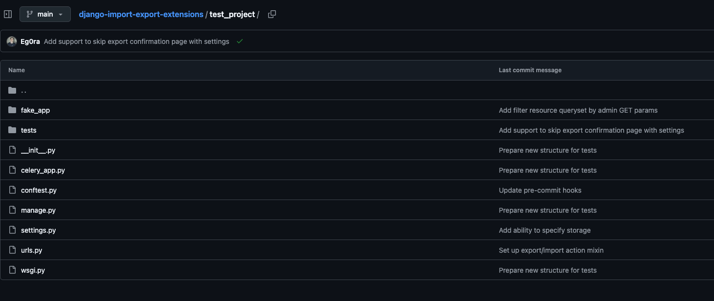Go up to the parent directory

point(23,90)
